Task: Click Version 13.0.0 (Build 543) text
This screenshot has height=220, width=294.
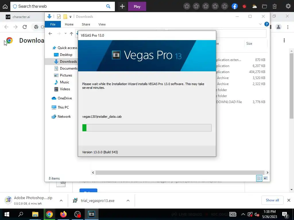Action: tap(100, 152)
